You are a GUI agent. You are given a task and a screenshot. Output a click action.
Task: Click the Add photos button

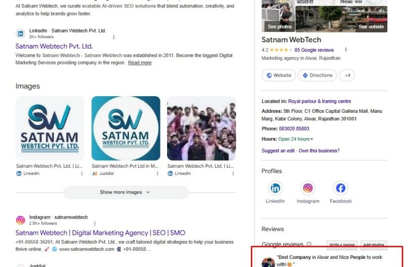point(374,245)
